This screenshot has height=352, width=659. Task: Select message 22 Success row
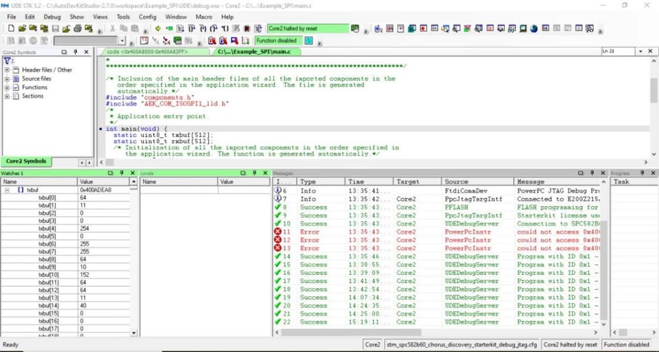click(436, 322)
